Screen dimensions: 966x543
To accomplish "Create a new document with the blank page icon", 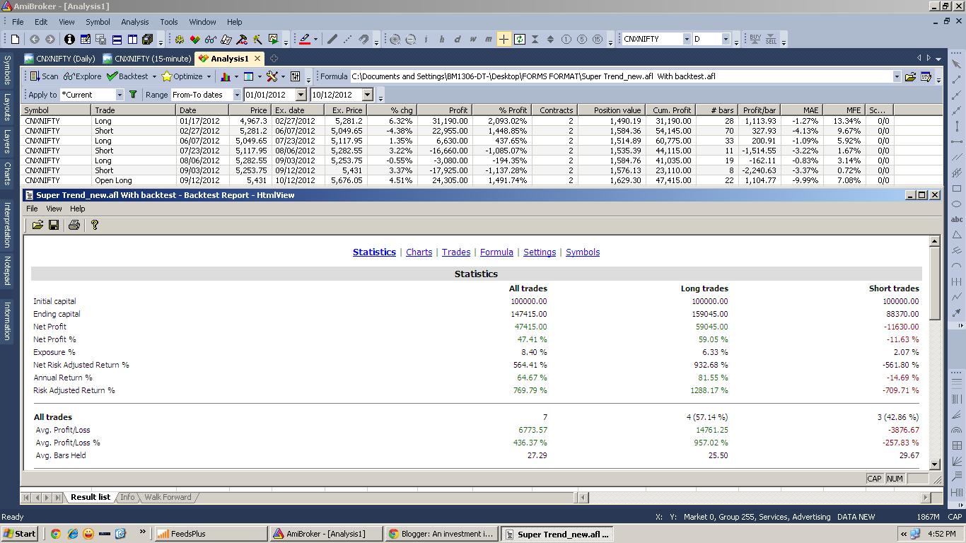I will (x=15, y=40).
